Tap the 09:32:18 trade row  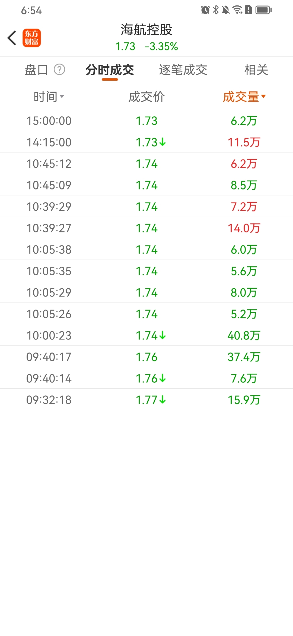click(x=146, y=400)
